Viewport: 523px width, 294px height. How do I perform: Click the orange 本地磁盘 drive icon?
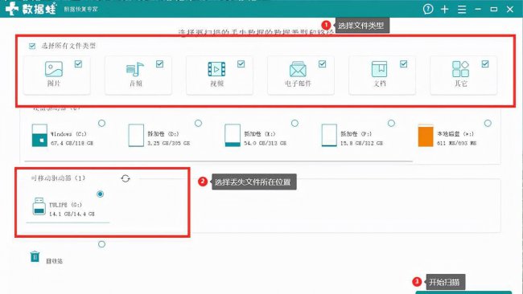[426, 135]
